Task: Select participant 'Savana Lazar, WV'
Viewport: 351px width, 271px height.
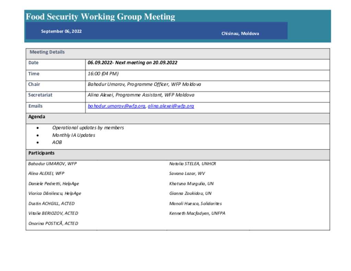Action: tap(187, 173)
